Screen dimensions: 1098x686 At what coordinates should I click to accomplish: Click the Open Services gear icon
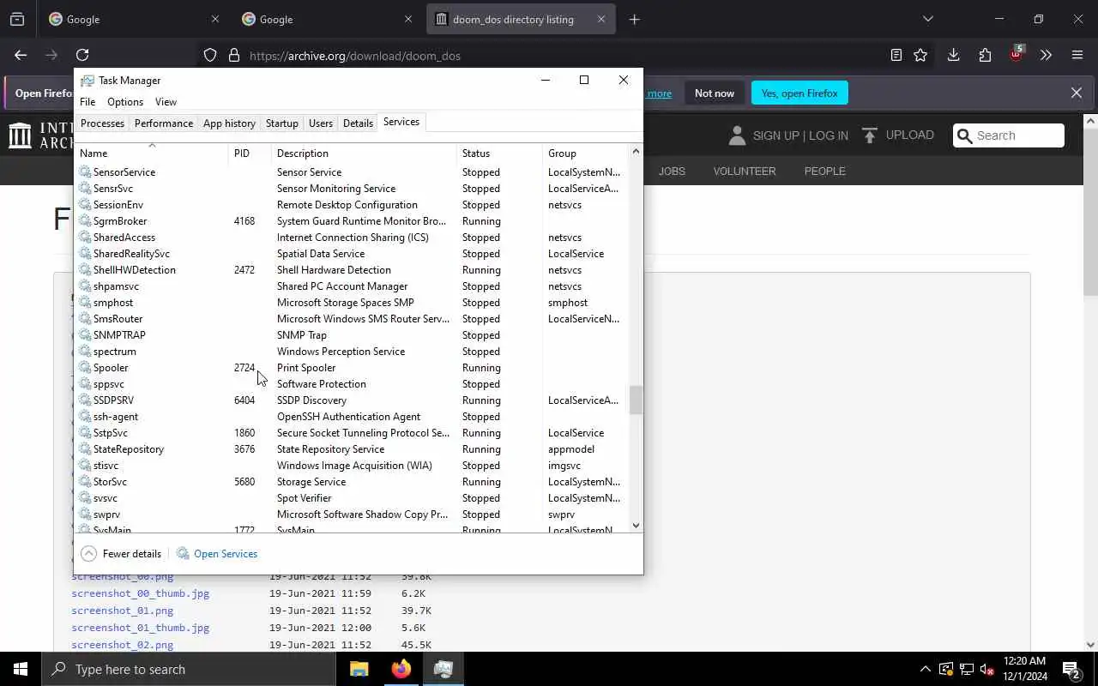[183, 553]
